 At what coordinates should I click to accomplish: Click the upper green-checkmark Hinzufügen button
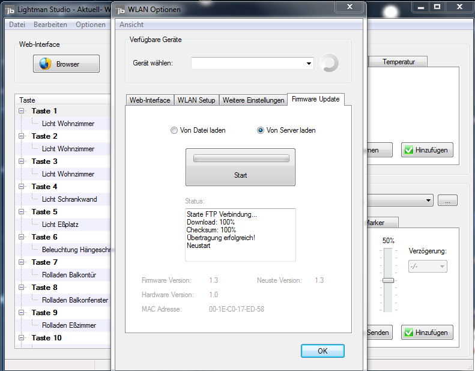(427, 150)
